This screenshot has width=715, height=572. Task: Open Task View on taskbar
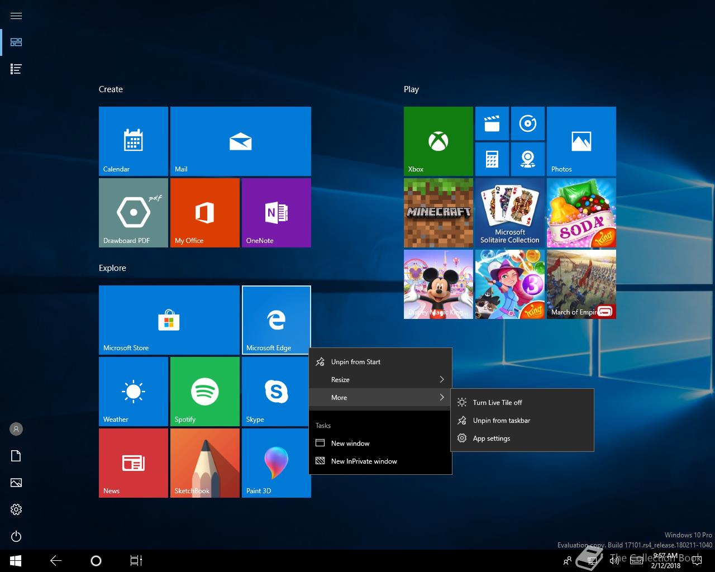click(136, 561)
